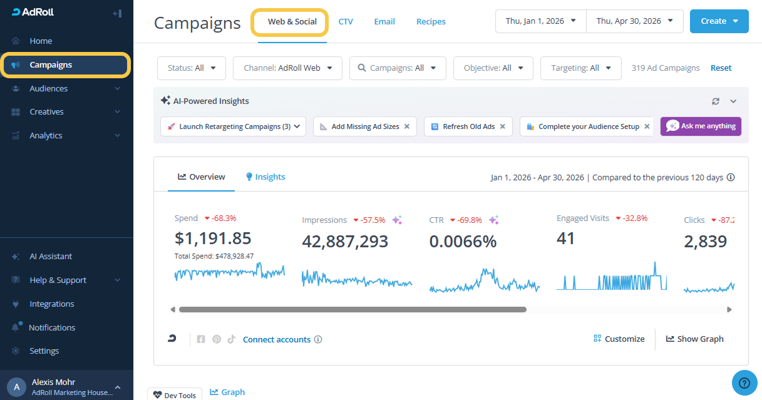Click the AI sparkle icon next to CTR
The width and height of the screenshot is (762, 400).
click(493, 220)
